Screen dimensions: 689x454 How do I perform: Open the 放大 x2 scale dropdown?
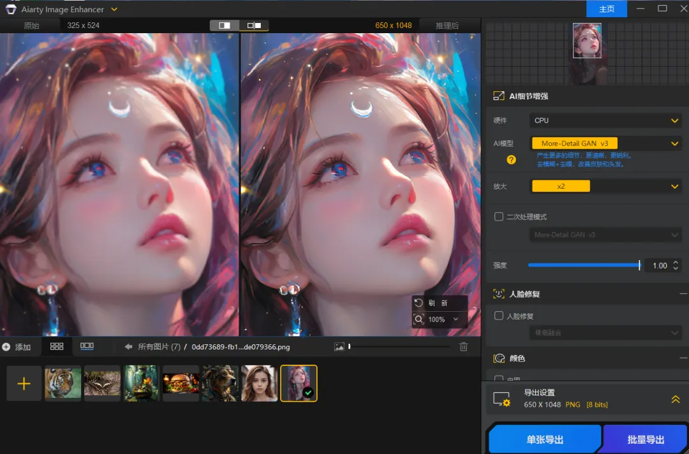[x=606, y=186]
